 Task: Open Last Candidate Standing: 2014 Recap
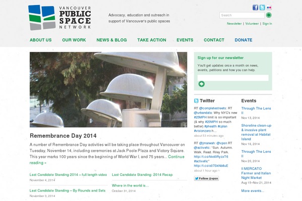[x=142, y=175]
